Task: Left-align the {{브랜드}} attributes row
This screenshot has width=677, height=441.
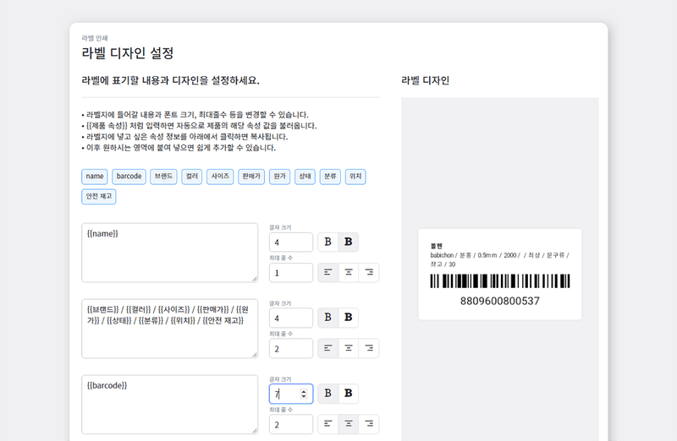Action: 327,349
